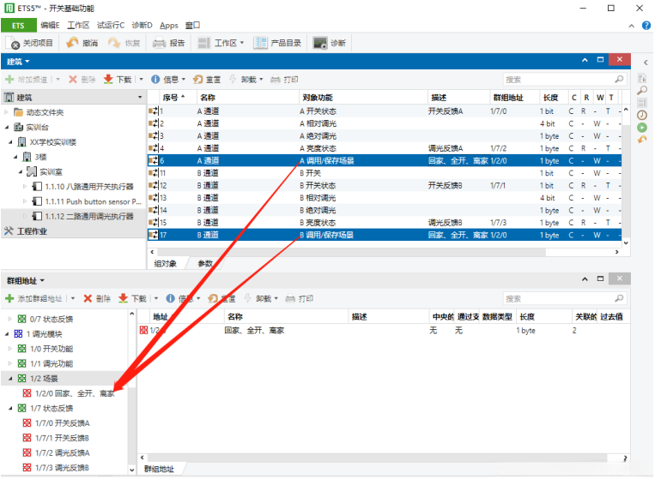
Task: Click the group objects table horizontal scrollbar
Action: pos(351,252)
